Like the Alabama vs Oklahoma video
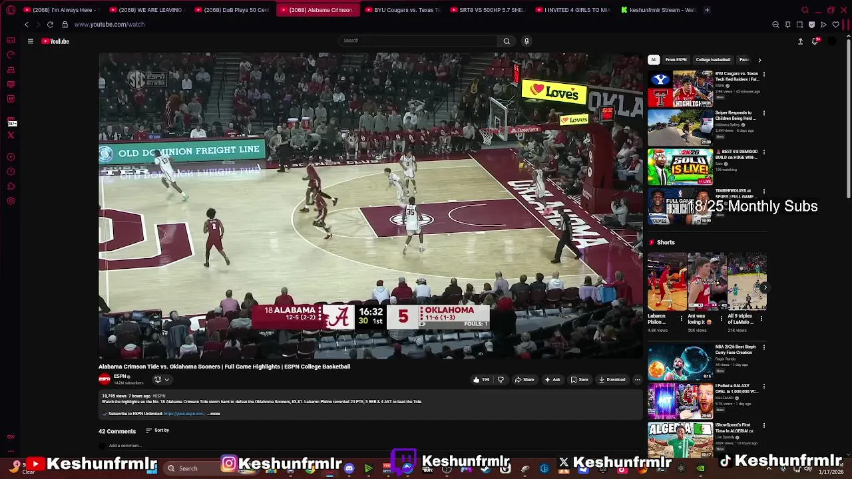 [481, 380]
